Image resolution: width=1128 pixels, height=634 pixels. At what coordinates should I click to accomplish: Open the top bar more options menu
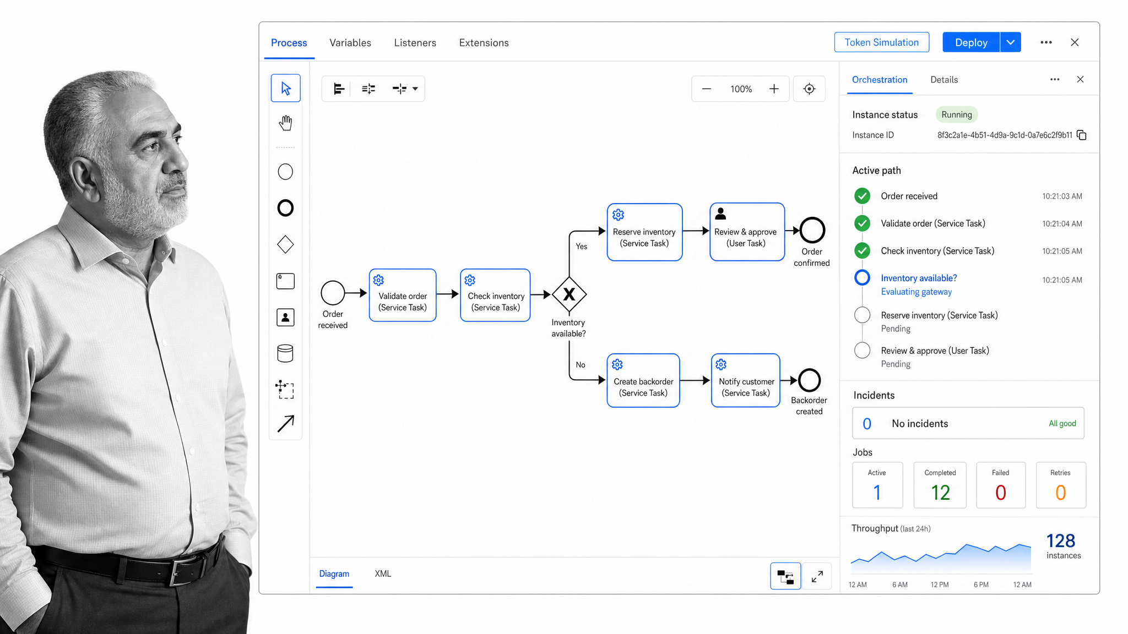(x=1046, y=42)
